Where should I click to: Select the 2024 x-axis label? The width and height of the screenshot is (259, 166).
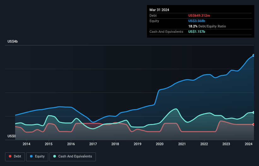[x=248, y=144]
